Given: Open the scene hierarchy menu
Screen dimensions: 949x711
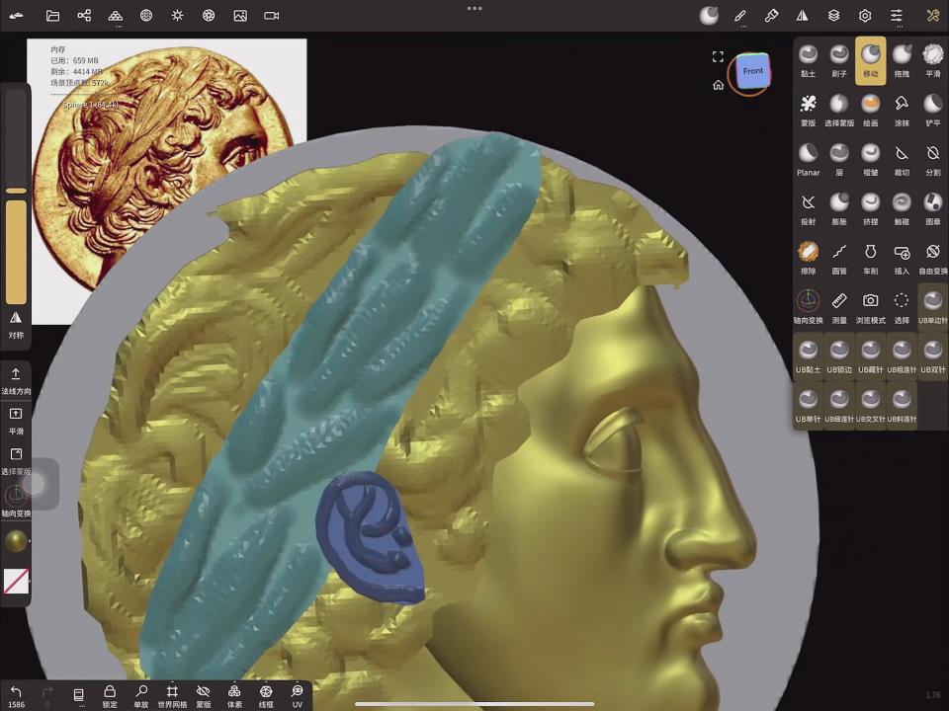Looking at the screenshot, I should [84, 16].
